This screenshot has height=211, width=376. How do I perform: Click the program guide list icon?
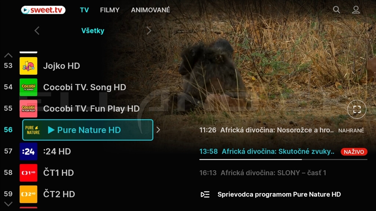pyautogui.click(x=205, y=195)
